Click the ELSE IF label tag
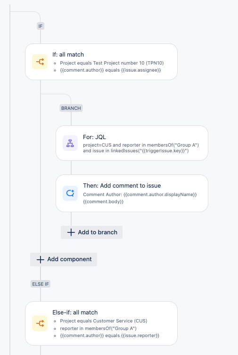 (x=41, y=284)
